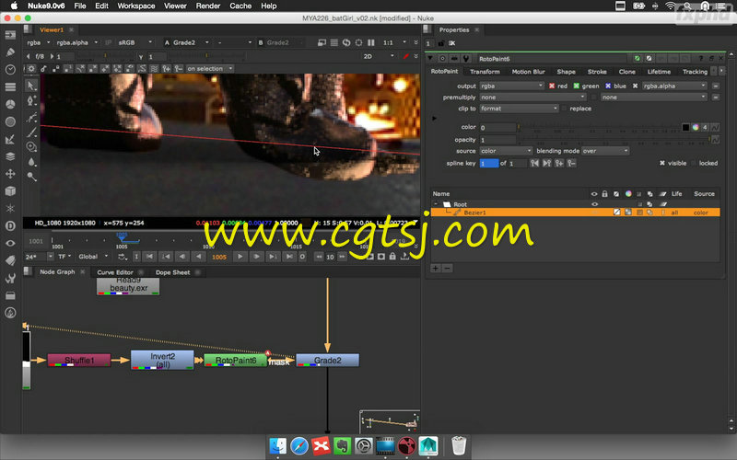Click previous spline key button in Properties
This screenshot has height=460, width=737.
point(534,164)
